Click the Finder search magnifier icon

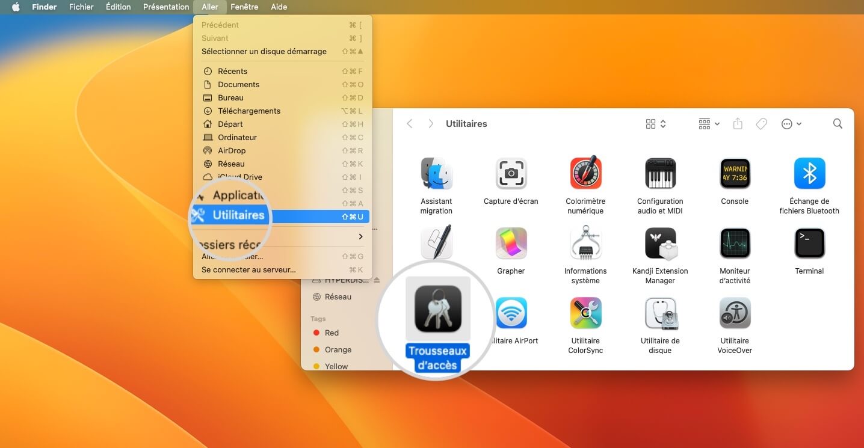coord(838,124)
